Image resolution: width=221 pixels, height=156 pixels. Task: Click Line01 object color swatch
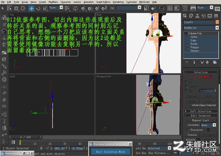pos(217,22)
